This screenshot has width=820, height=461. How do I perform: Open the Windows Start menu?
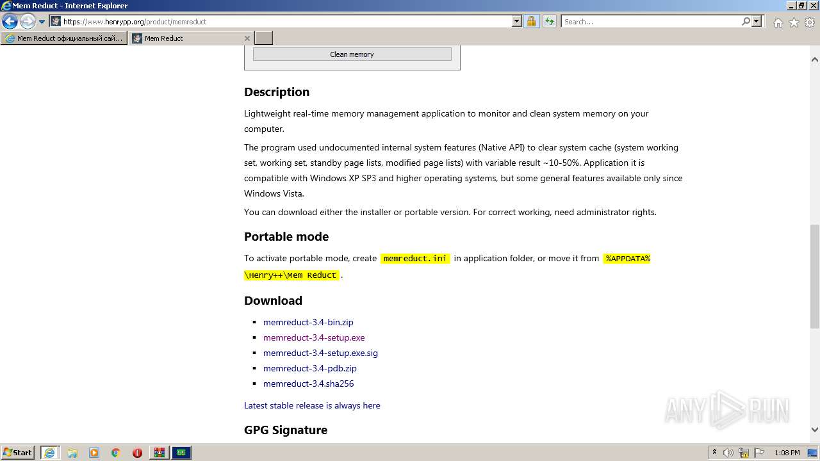[18, 453]
